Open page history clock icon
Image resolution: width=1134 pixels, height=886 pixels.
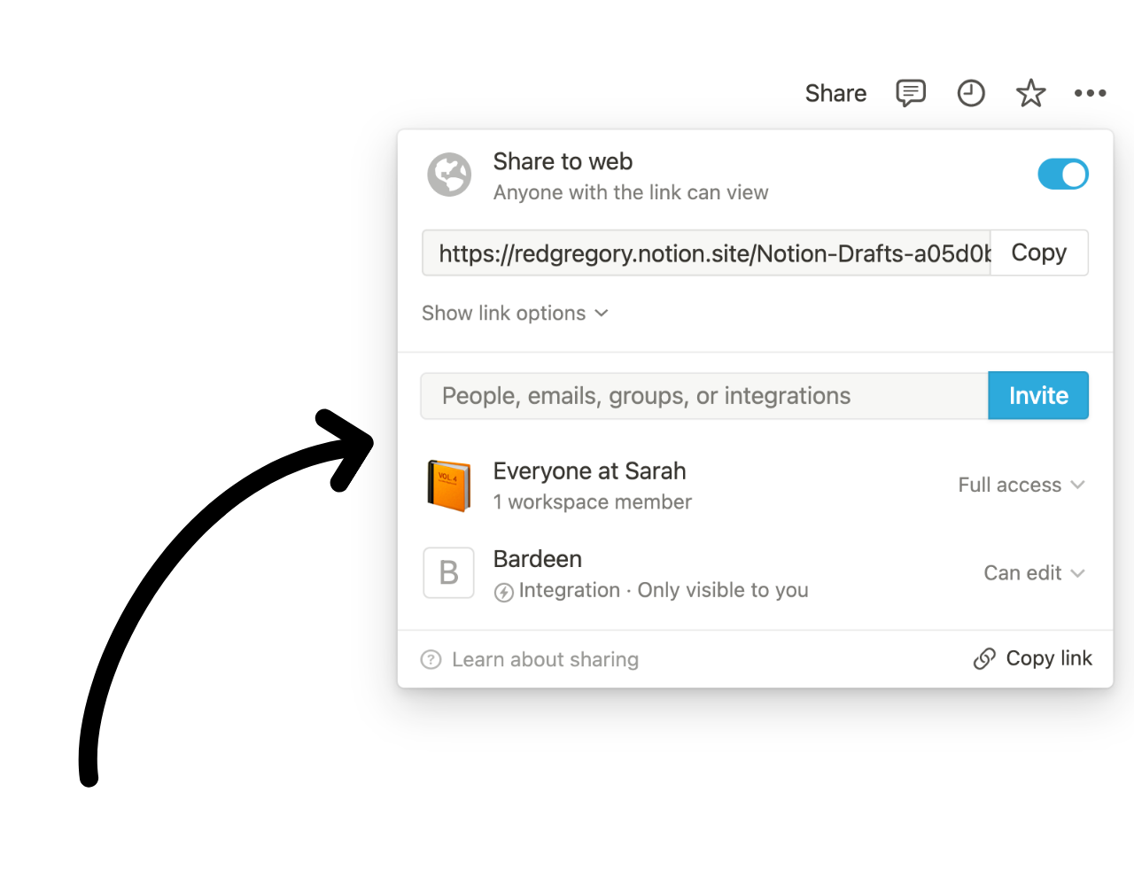pyautogui.click(x=971, y=93)
